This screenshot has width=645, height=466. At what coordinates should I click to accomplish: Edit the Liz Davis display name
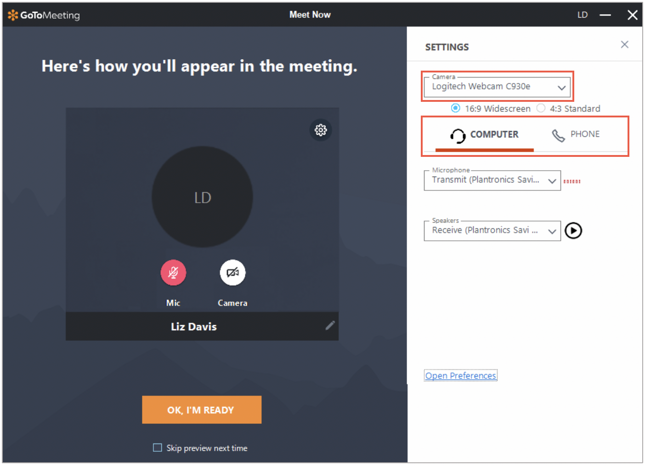(x=330, y=325)
